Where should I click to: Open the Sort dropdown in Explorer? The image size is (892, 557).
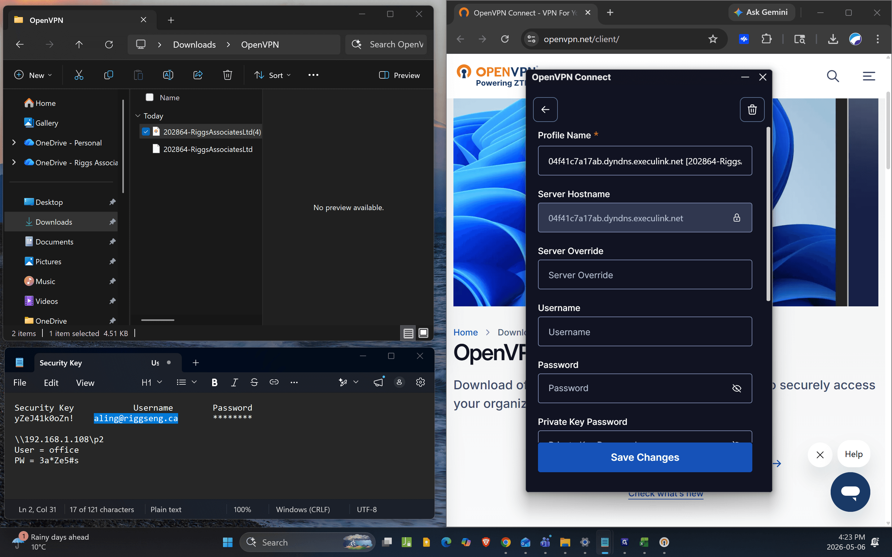pos(273,75)
